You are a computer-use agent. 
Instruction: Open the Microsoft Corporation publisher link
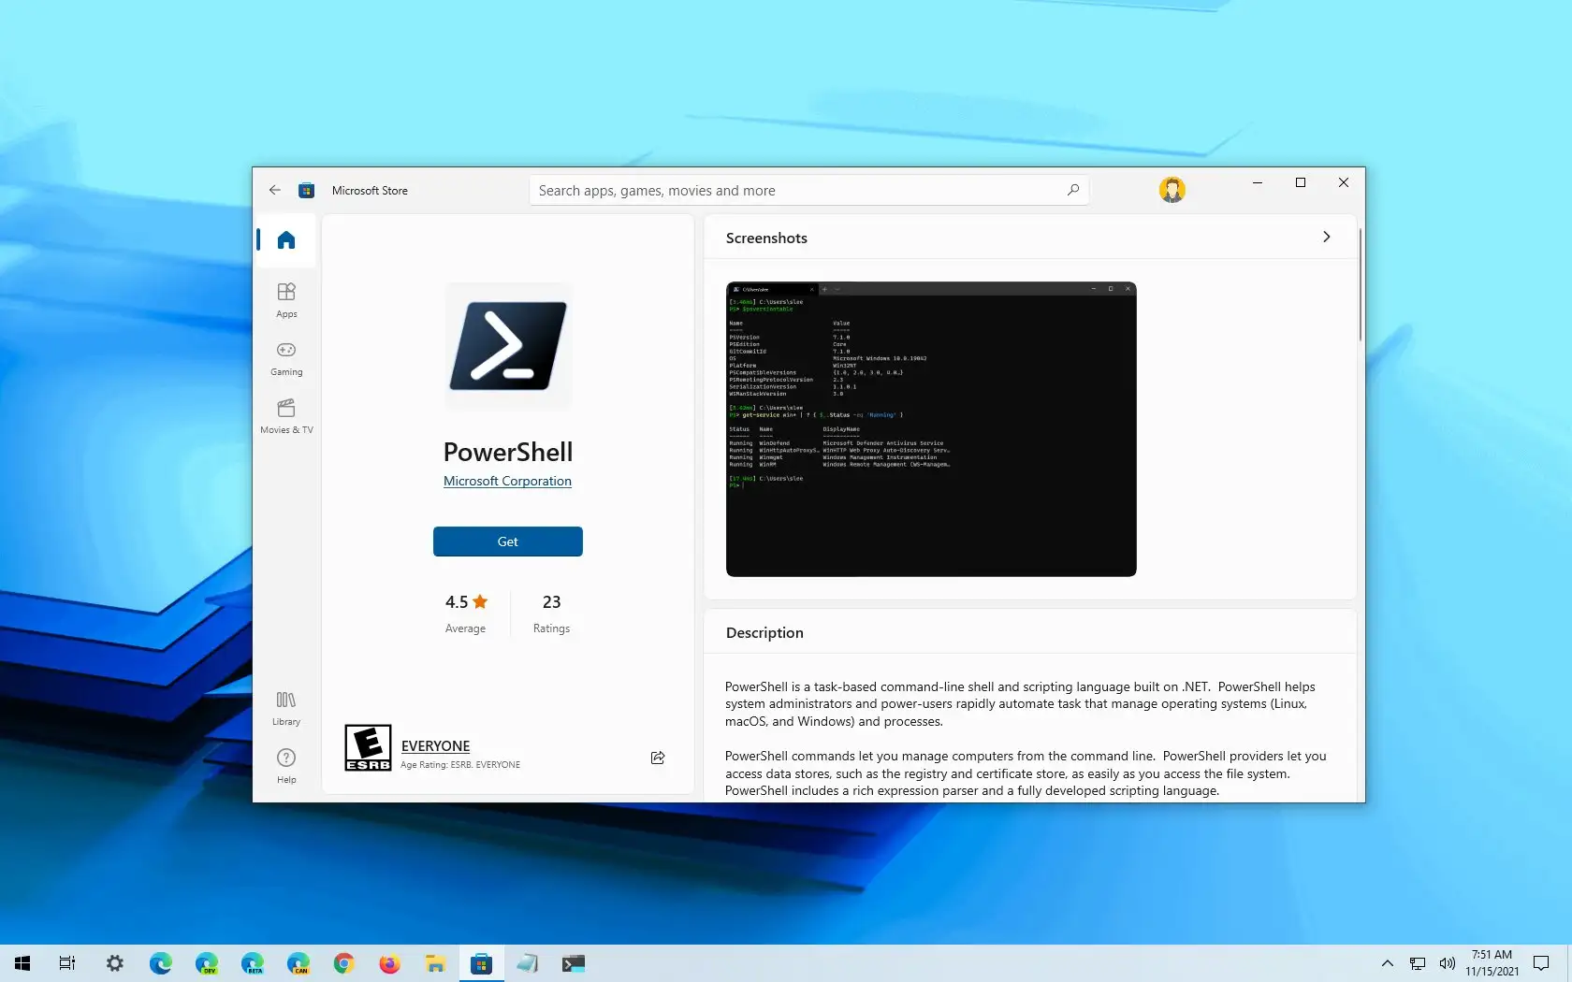click(x=507, y=481)
